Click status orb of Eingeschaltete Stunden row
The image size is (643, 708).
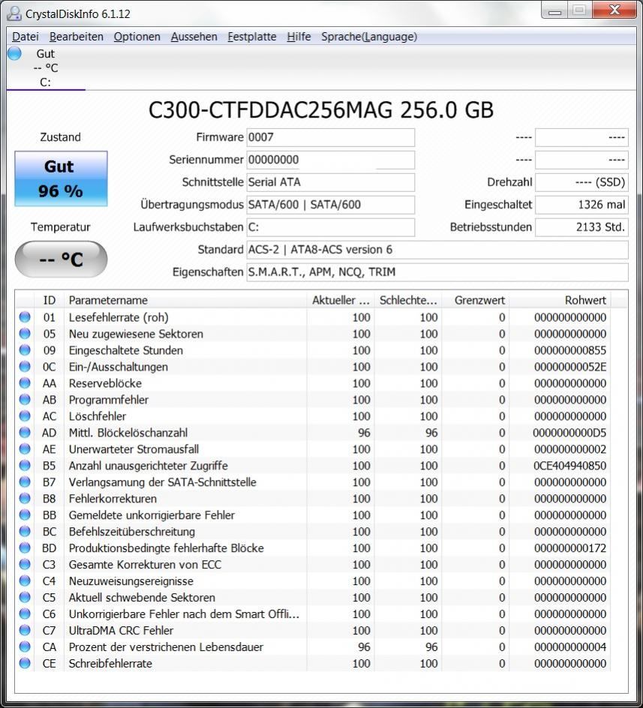[x=25, y=350]
